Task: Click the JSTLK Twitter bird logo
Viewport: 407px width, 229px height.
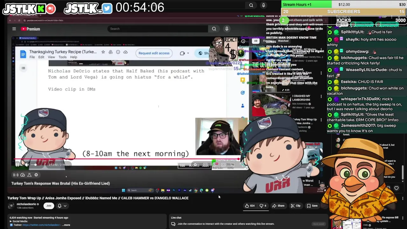Action: point(107,9)
